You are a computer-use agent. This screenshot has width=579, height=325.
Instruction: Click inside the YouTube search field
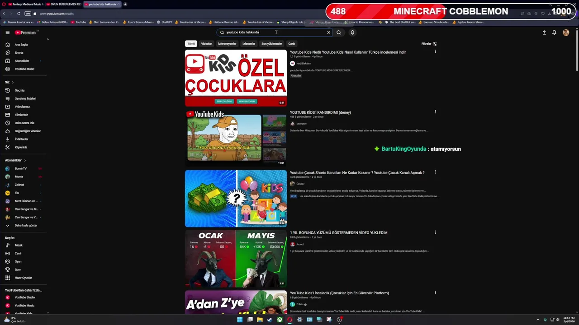click(274, 32)
